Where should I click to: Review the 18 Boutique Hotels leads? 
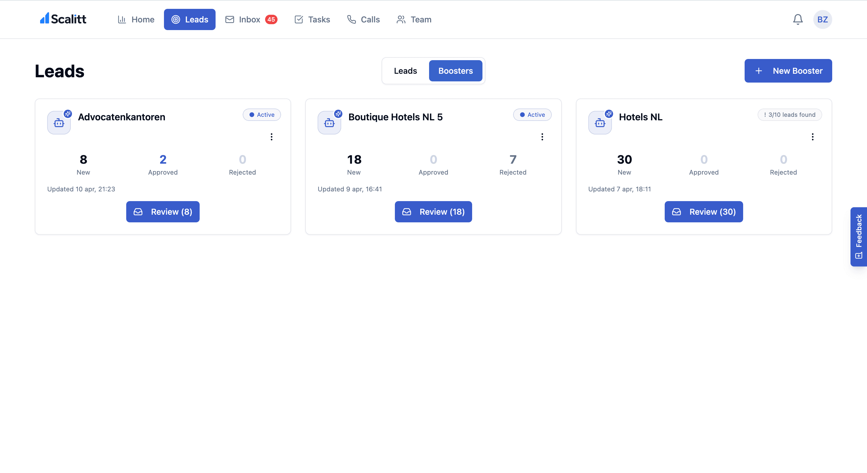tap(433, 211)
